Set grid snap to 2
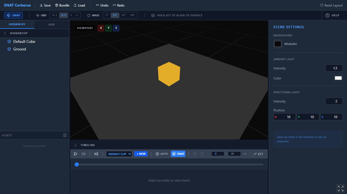 [77, 15]
